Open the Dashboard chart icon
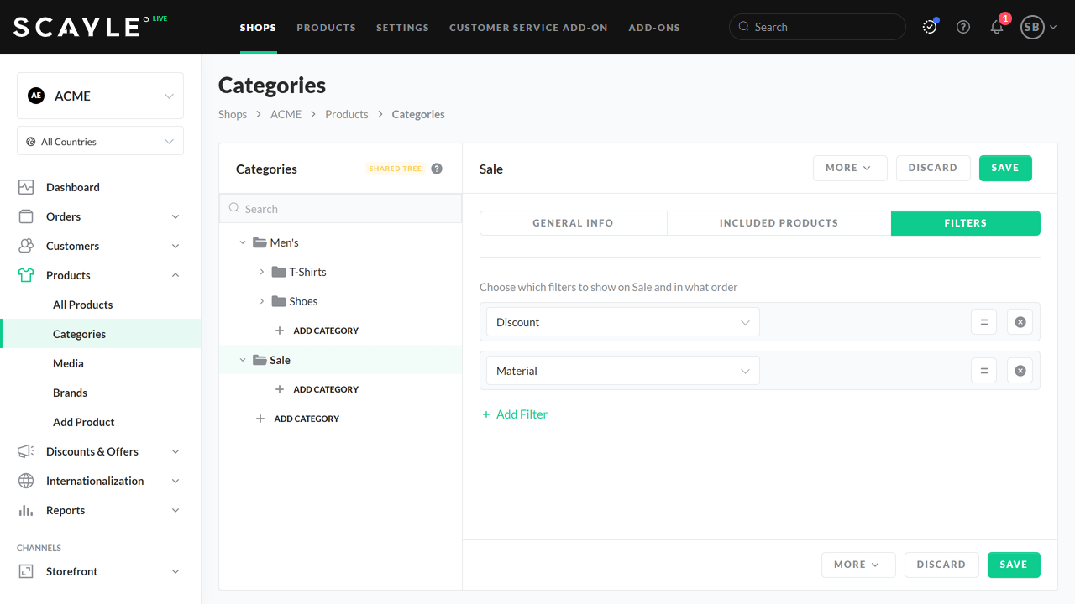The height and width of the screenshot is (604, 1075). coord(26,187)
